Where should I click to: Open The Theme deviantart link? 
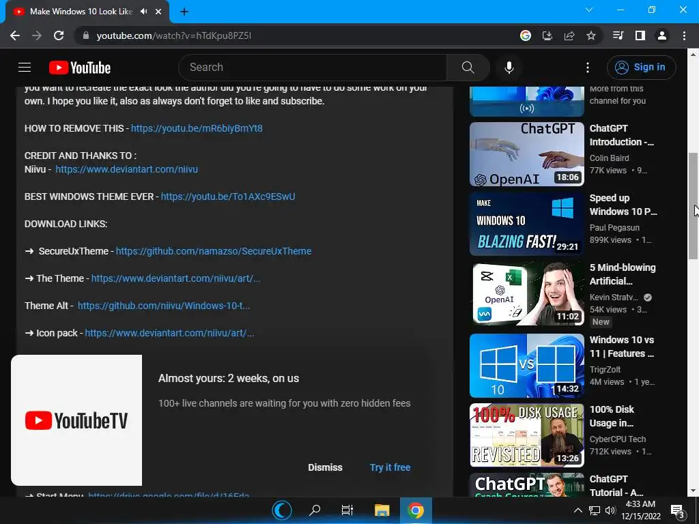[x=175, y=278]
